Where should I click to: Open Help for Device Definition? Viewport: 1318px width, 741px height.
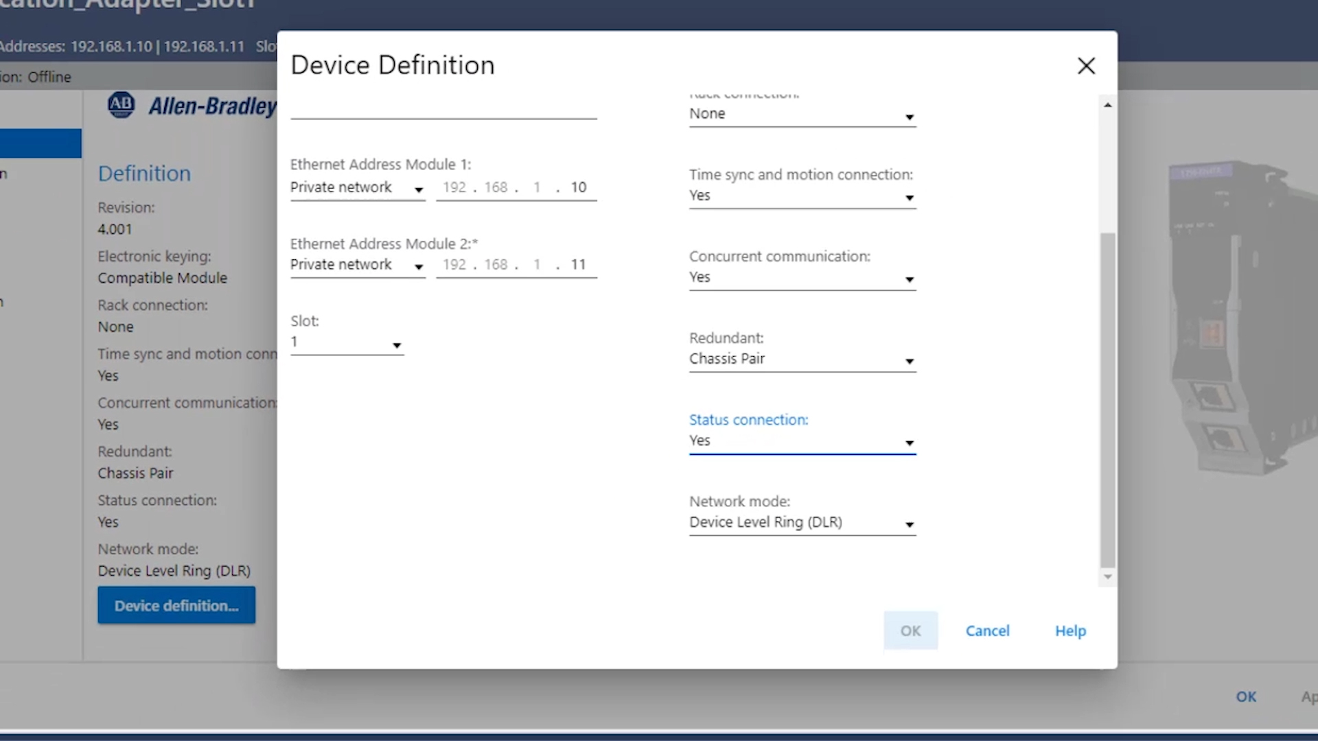1070,631
